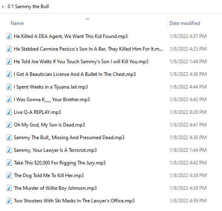Select 'Sammy The Bull_ Missing And Presumed Dead.mp3'

pos(69,138)
